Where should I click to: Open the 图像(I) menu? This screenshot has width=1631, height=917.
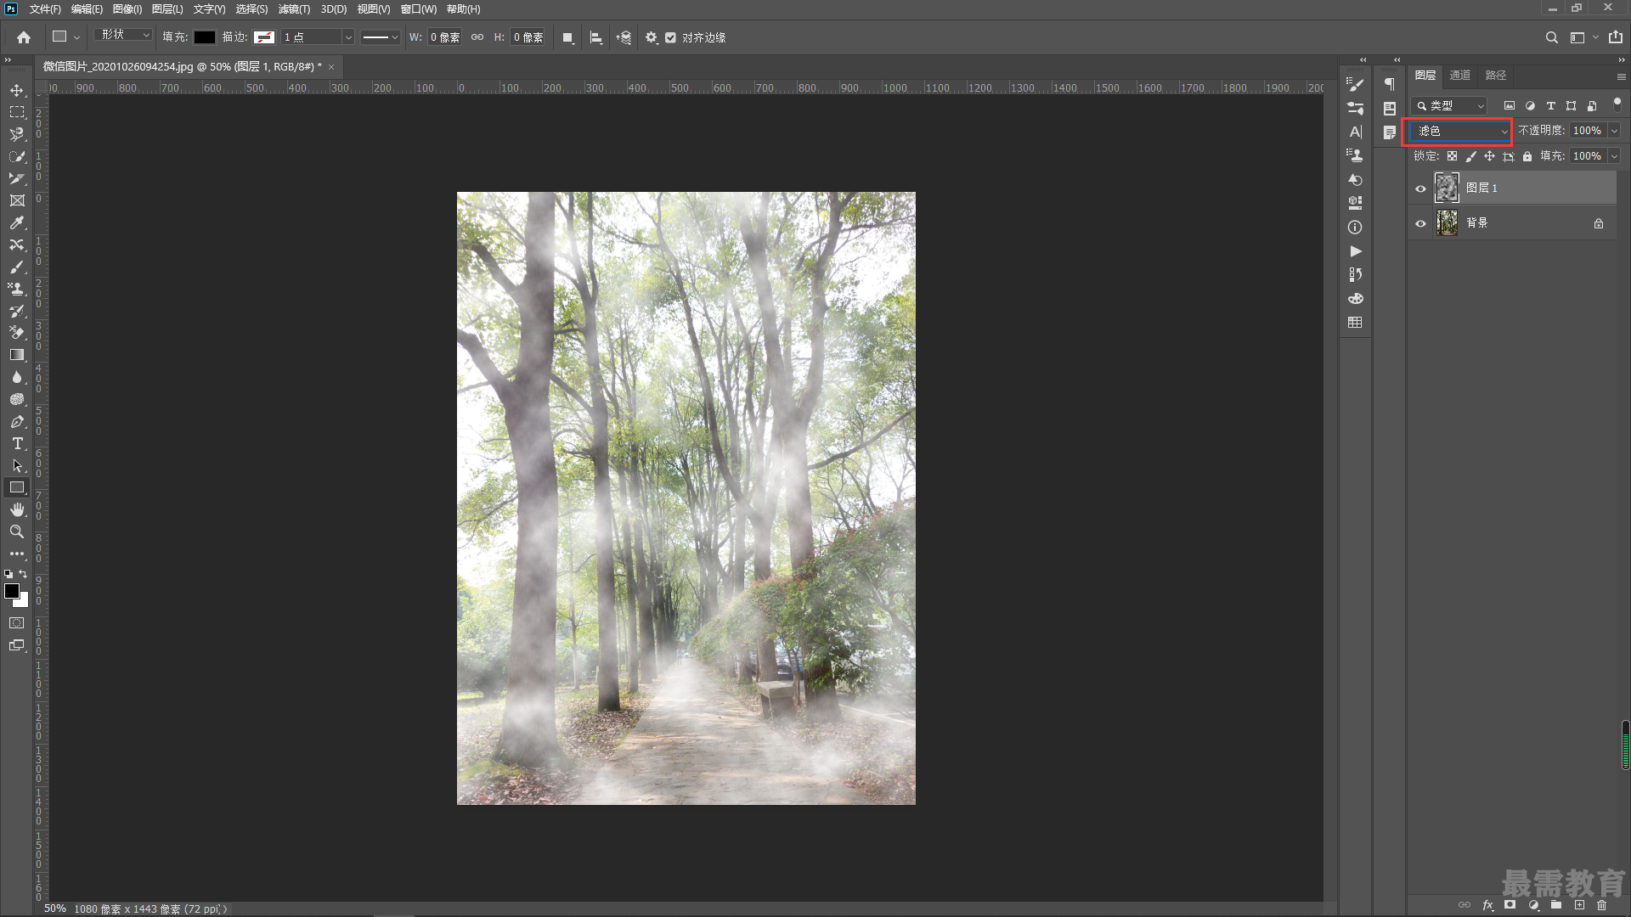[127, 9]
